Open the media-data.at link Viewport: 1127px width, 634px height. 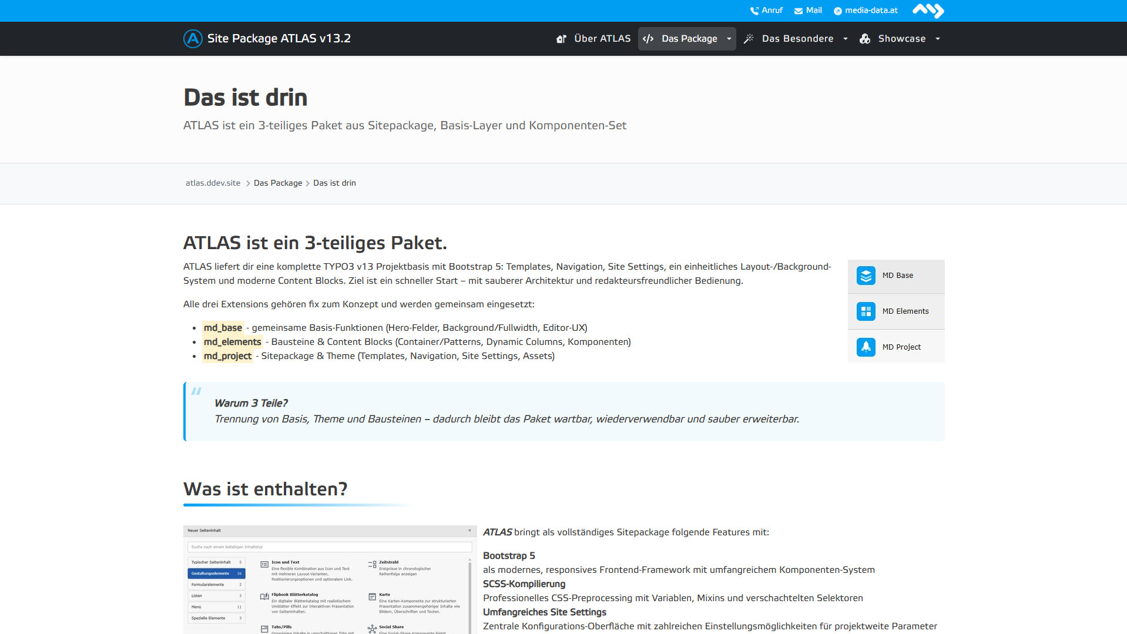point(871,11)
